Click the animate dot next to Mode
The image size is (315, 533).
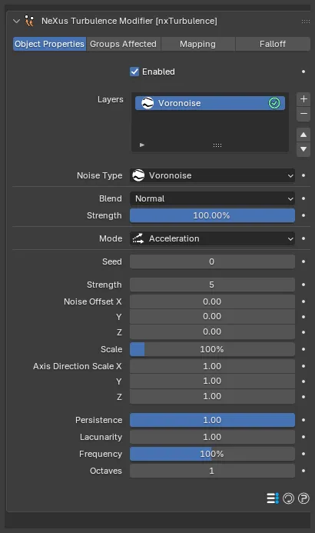coord(303,238)
